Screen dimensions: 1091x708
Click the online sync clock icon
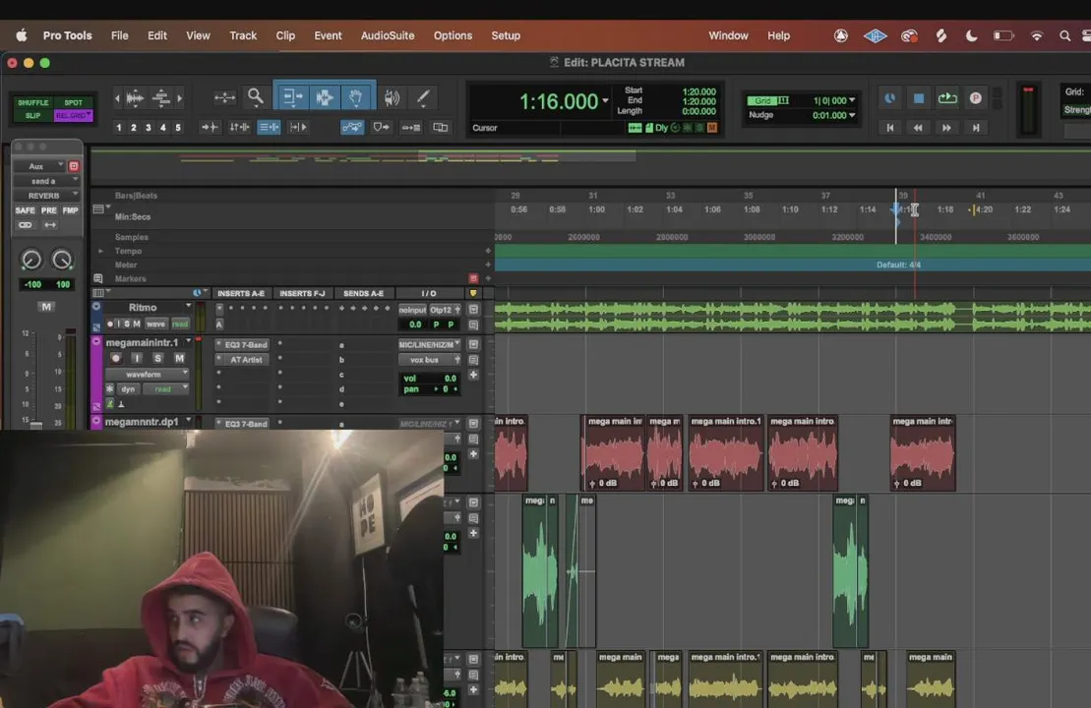point(890,98)
